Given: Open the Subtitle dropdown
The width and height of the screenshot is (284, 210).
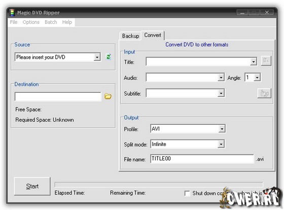Looking at the screenshot, I should pos(221,93).
